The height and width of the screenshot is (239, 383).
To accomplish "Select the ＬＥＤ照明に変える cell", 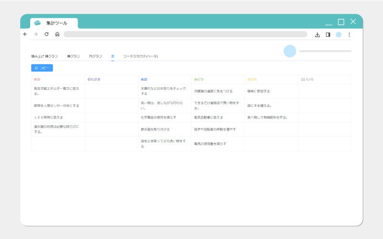I will coord(48,117).
